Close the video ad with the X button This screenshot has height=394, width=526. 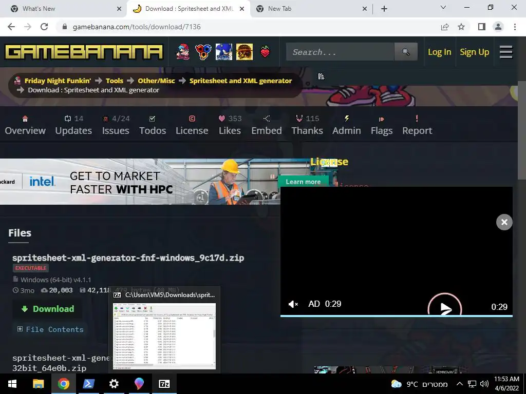point(504,222)
